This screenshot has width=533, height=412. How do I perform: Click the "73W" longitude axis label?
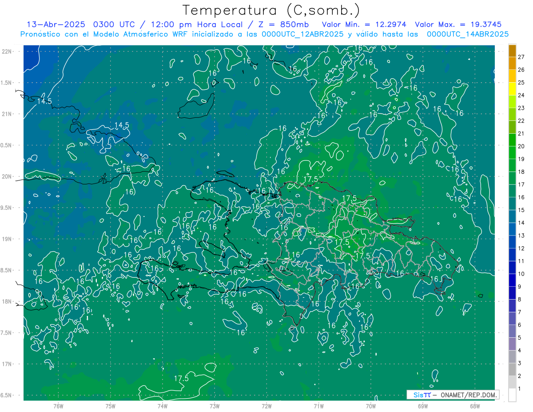tap(215, 406)
